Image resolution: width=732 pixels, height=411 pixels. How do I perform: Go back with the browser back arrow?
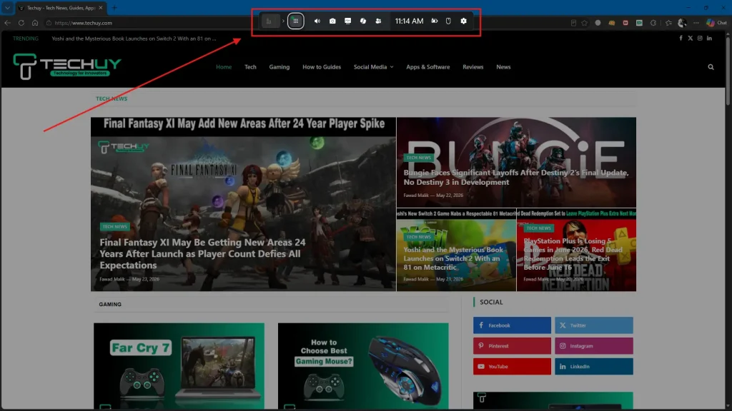tap(7, 22)
